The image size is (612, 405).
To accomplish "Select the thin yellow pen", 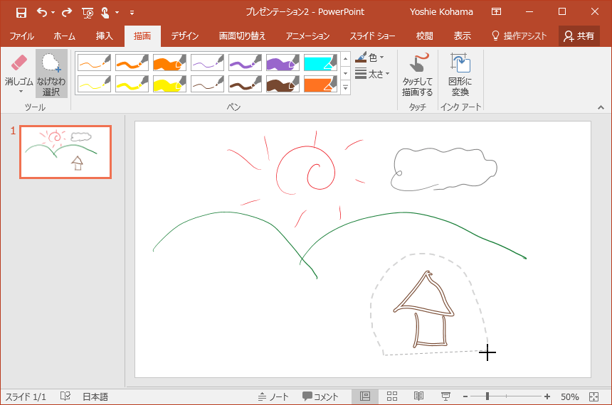I will [94, 84].
